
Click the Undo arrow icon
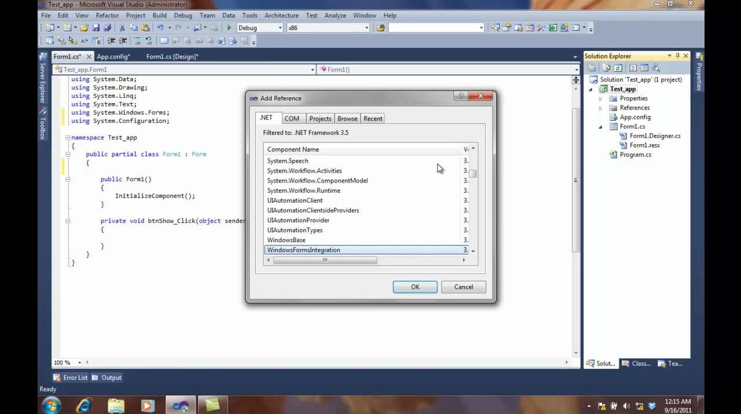coord(160,28)
